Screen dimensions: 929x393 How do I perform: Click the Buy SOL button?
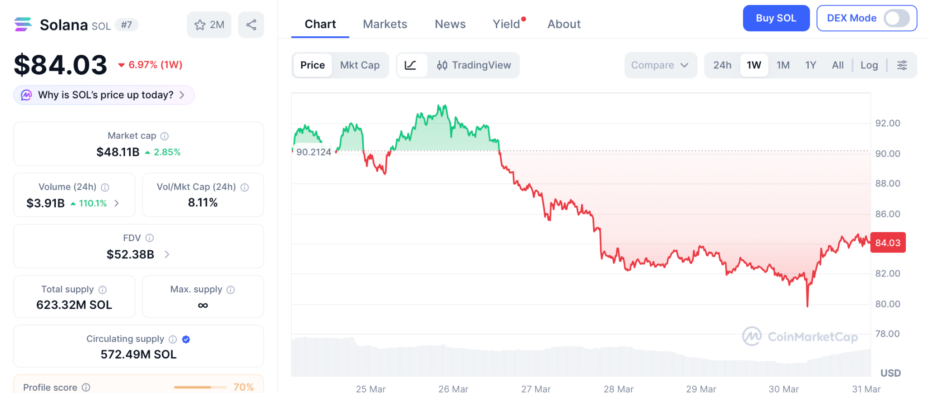(x=776, y=19)
